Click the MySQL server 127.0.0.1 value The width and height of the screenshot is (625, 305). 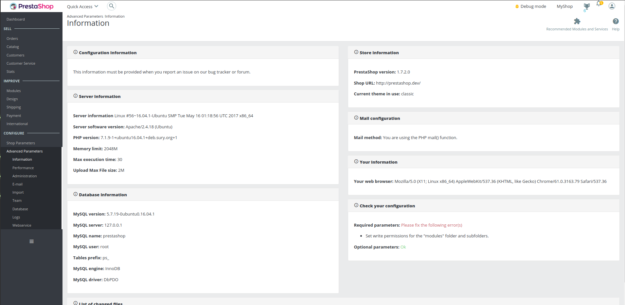(113, 225)
